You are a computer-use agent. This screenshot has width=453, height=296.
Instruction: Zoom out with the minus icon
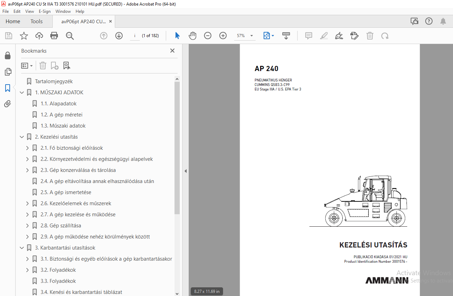(208, 36)
